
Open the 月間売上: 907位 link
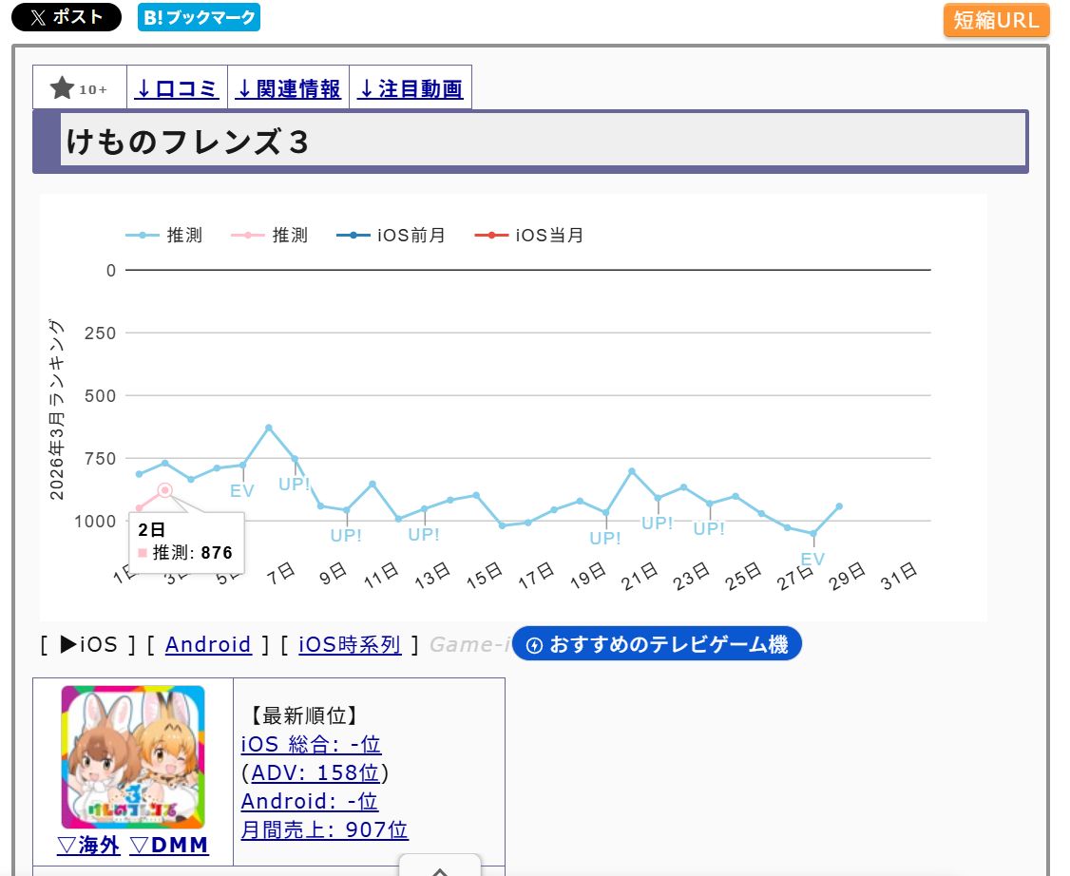(x=324, y=829)
